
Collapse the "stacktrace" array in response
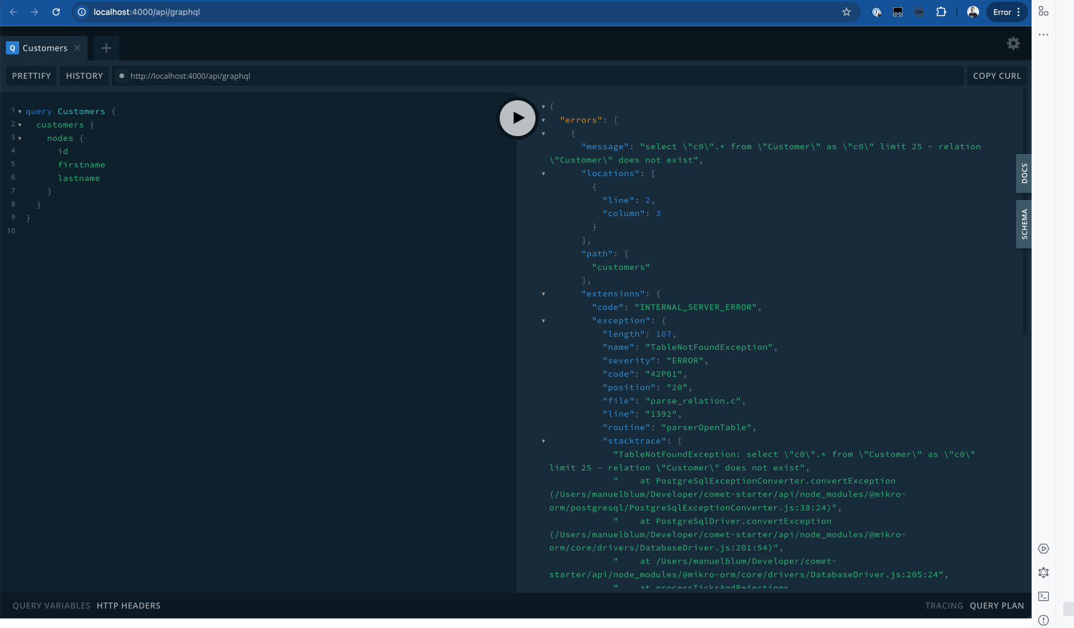point(543,441)
